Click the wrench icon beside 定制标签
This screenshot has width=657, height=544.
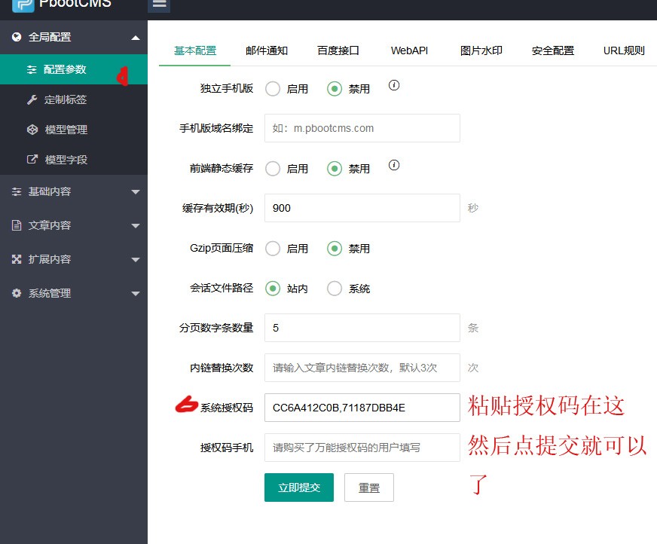pyautogui.click(x=32, y=99)
